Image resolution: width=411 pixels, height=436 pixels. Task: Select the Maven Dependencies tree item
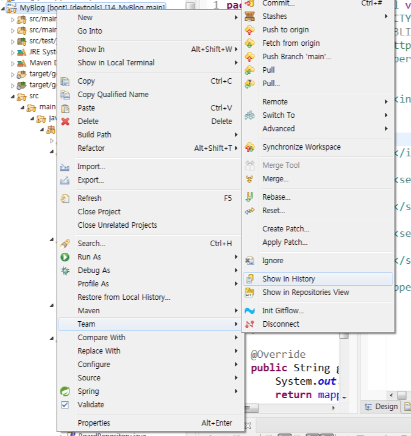(43, 63)
